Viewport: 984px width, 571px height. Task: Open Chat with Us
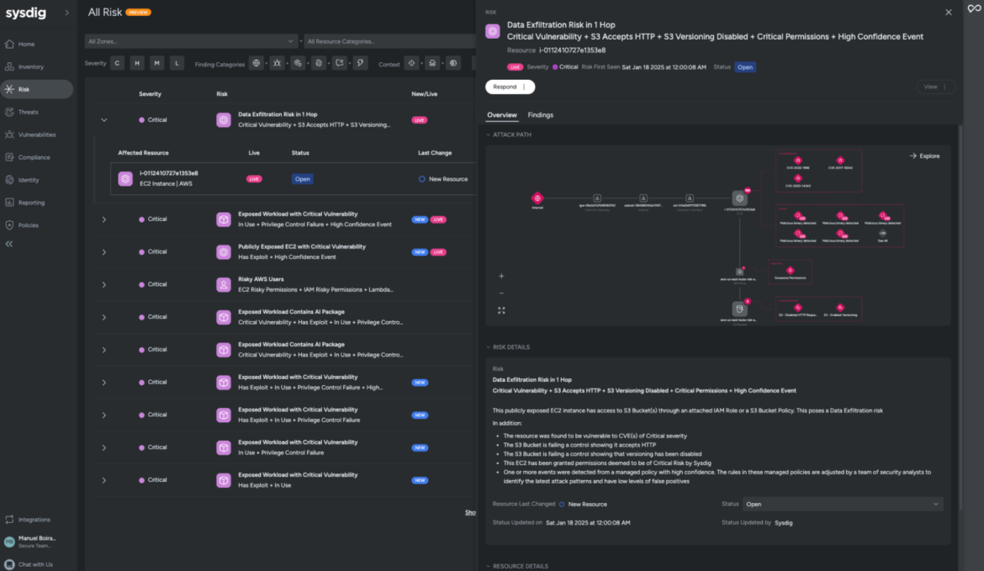(x=36, y=564)
